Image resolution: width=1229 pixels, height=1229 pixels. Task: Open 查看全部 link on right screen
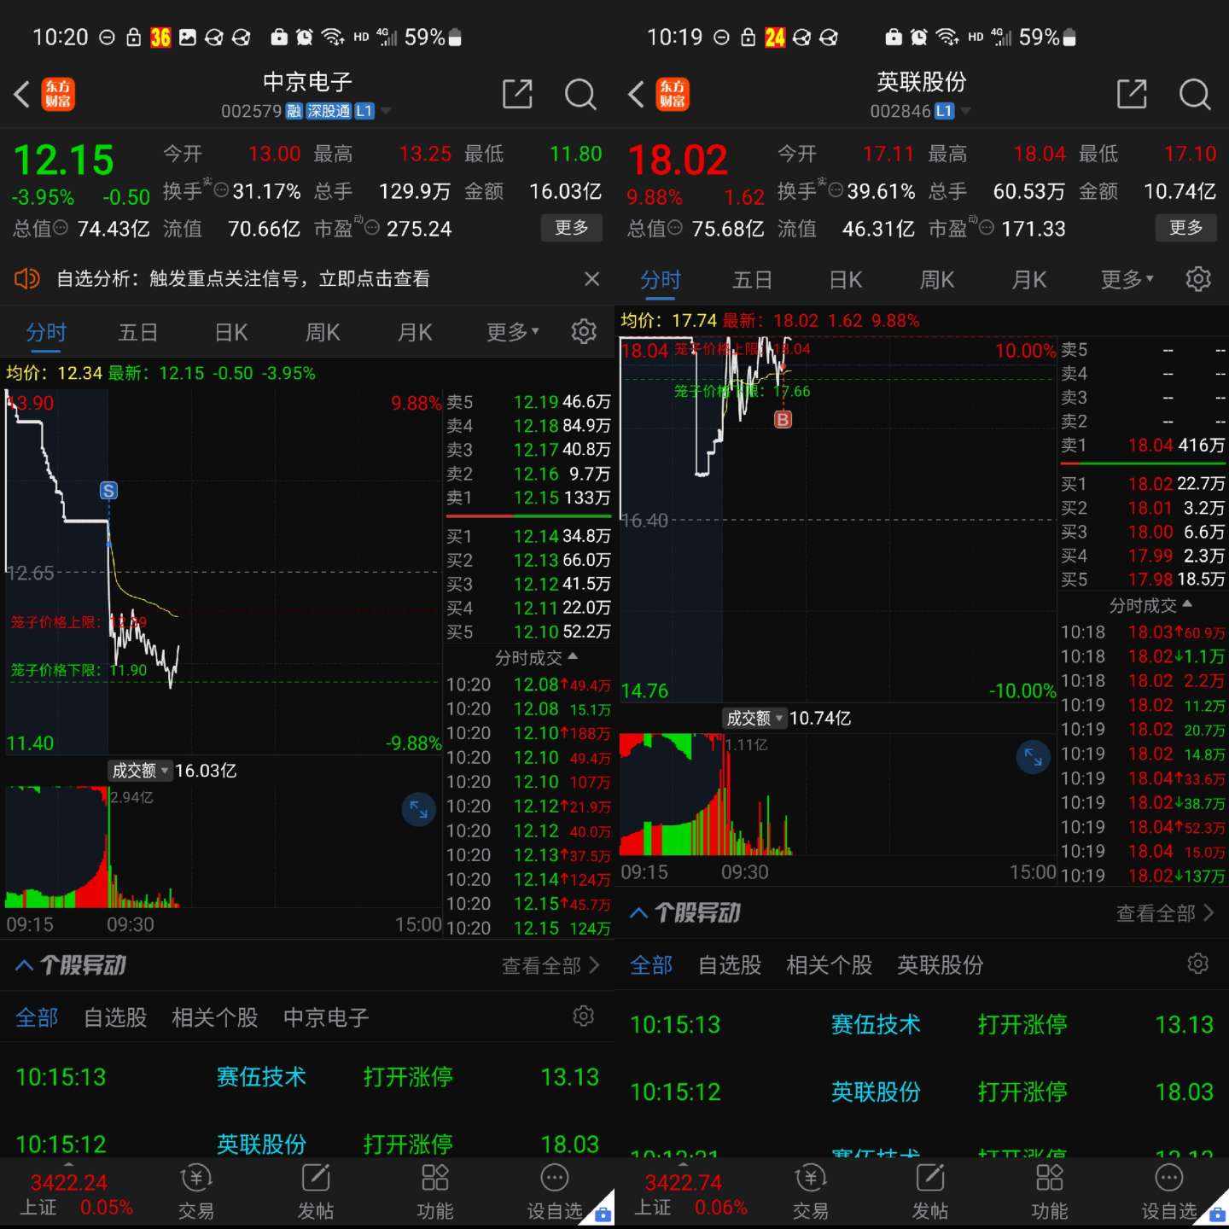tap(1165, 913)
